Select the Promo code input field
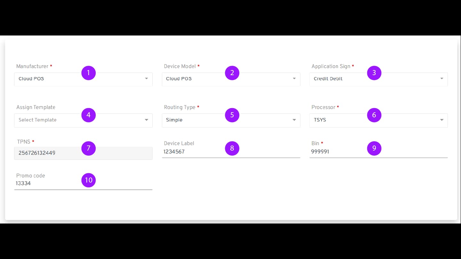 [x=48, y=184]
